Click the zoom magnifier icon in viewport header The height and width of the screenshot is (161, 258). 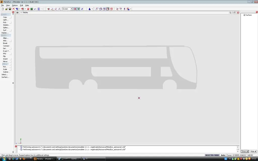tap(230, 13)
